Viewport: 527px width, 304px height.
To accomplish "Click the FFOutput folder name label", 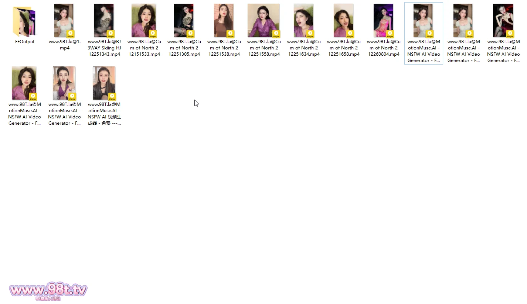I will coord(25,42).
